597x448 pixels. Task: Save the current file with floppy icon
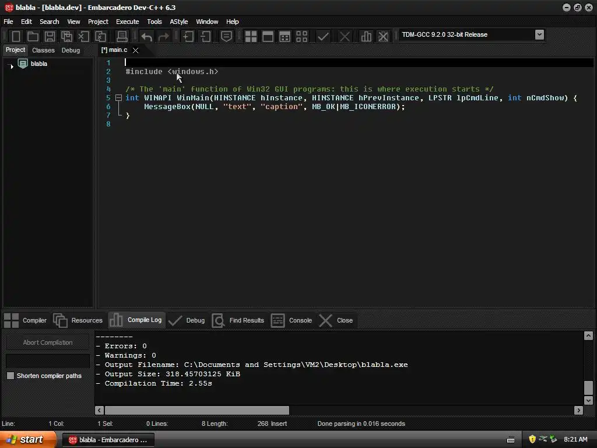pos(50,37)
